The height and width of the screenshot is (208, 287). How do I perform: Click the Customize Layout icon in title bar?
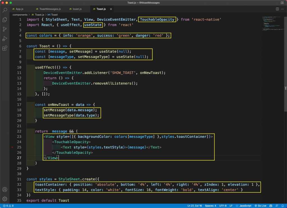point(282,3)
